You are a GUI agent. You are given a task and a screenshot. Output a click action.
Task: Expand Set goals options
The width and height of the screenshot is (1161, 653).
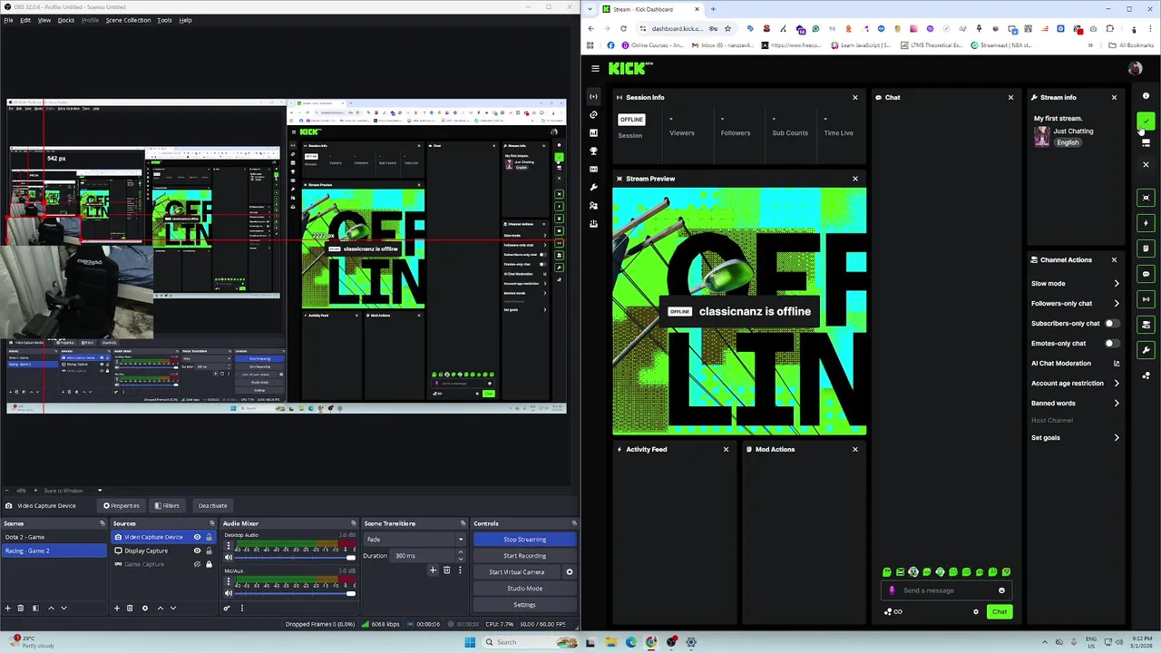[x=1075, y=438]
